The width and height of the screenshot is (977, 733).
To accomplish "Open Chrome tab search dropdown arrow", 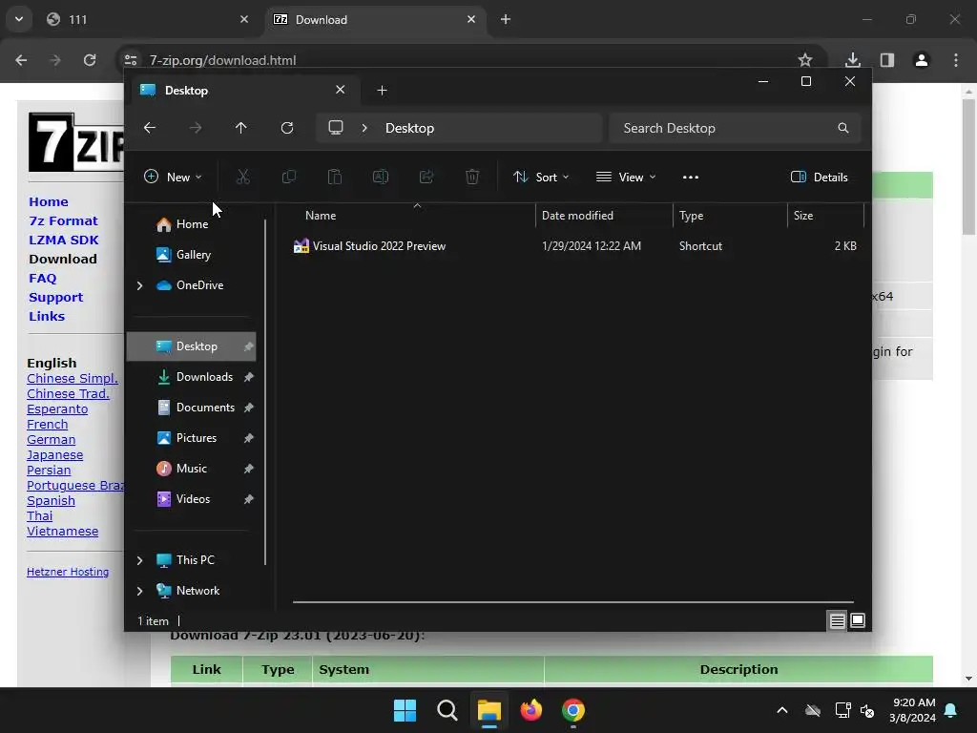I will pyautogui.click(x=19, y=19).
